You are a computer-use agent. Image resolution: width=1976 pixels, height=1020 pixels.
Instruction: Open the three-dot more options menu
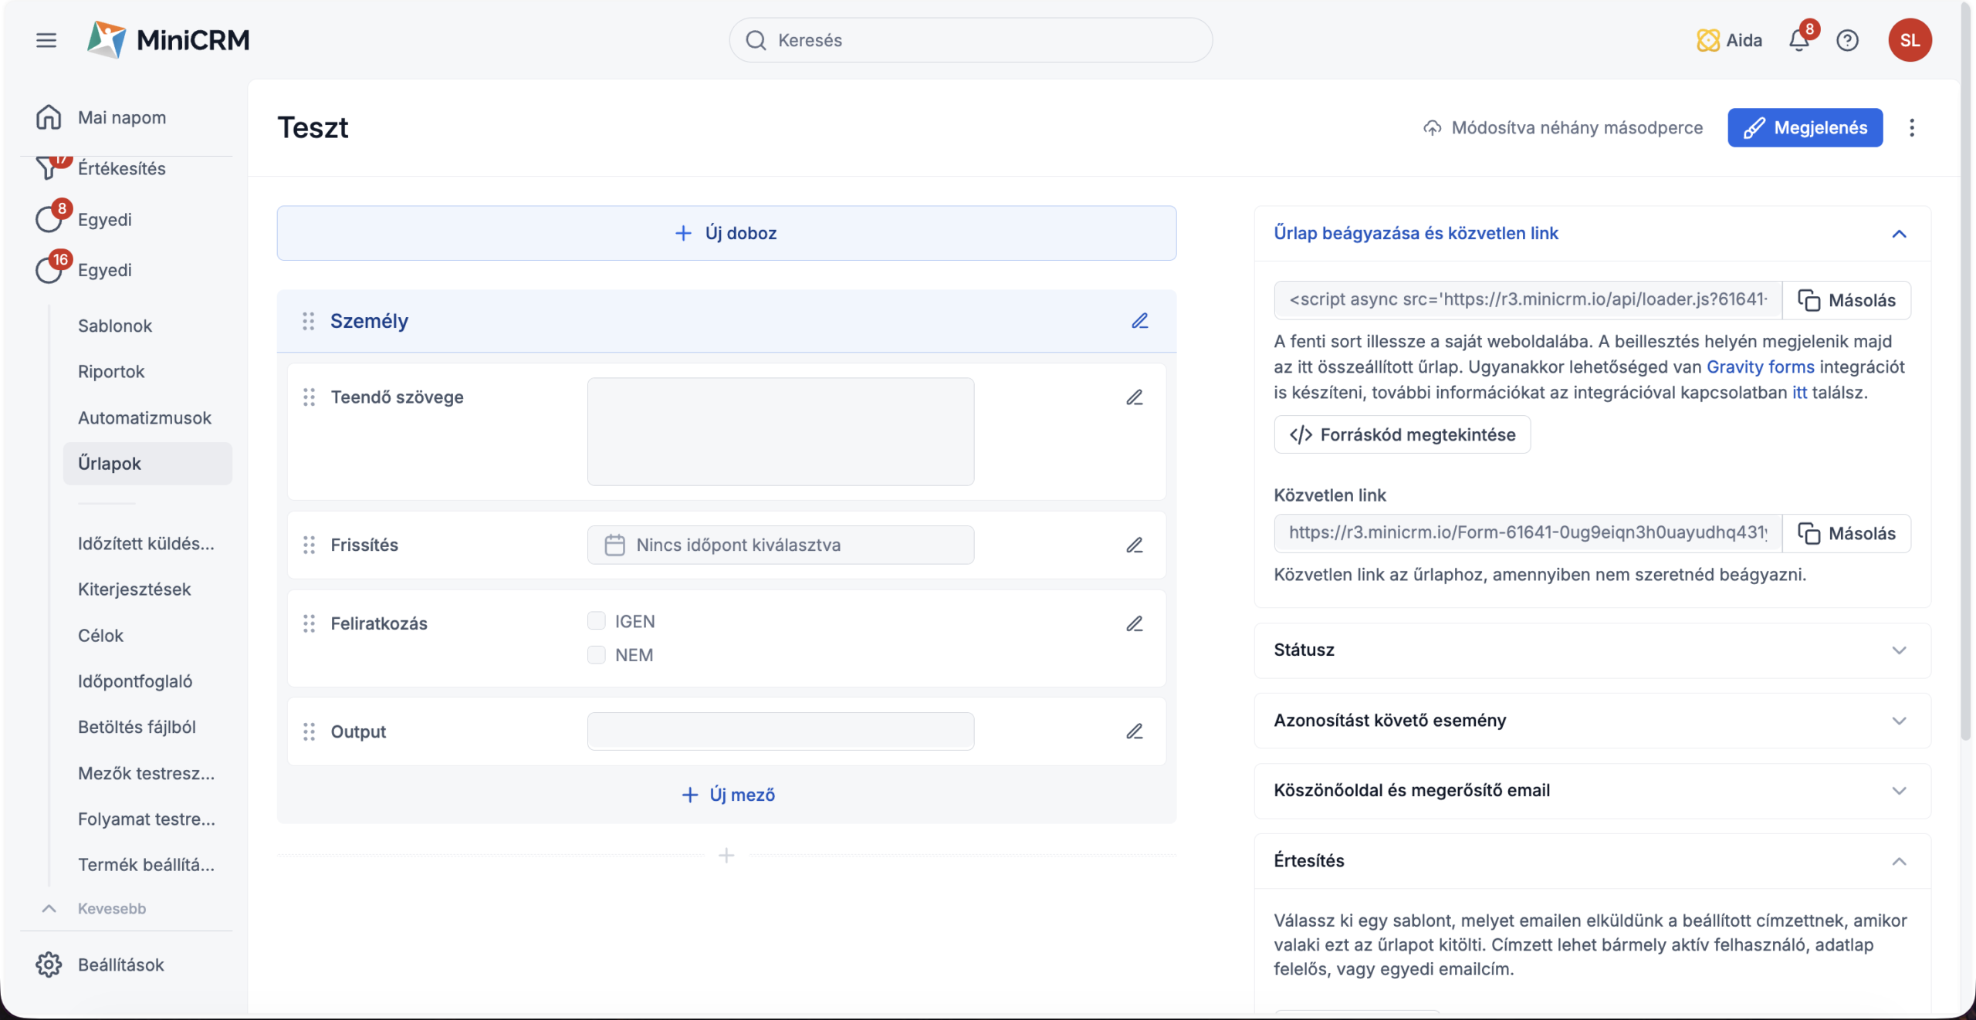[x=1912, y=128]
